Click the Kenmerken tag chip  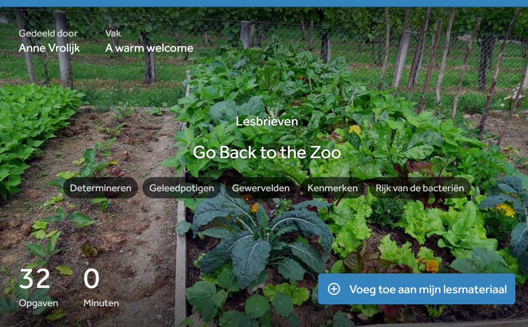pyautogui.click(x=333, y=188)
